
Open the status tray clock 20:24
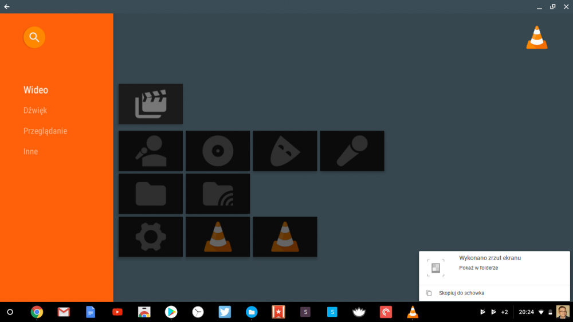click(x=526, y=312)
